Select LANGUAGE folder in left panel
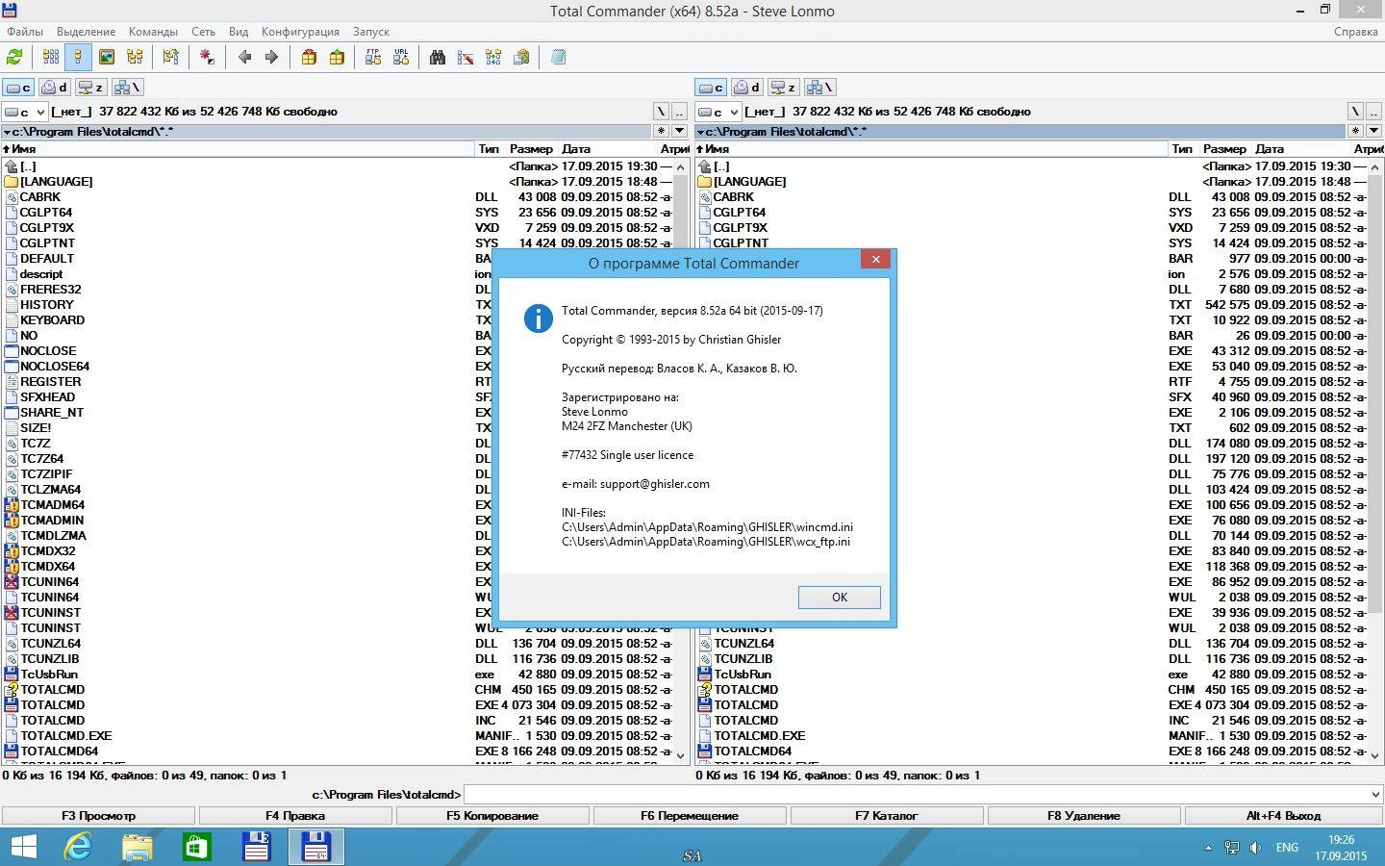1385x866 pixels. click(57, 182)
